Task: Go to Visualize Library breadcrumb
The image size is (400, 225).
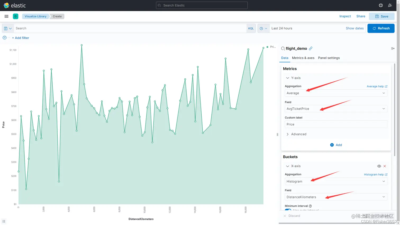Action: [x=35, y=16]
